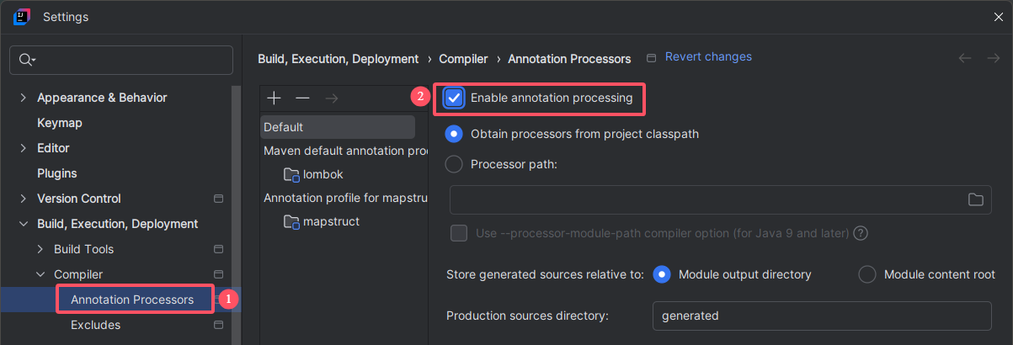Click the browse folder icon in processor path
The width and height of the screenshot is (1013, 345).
(975, 199)
